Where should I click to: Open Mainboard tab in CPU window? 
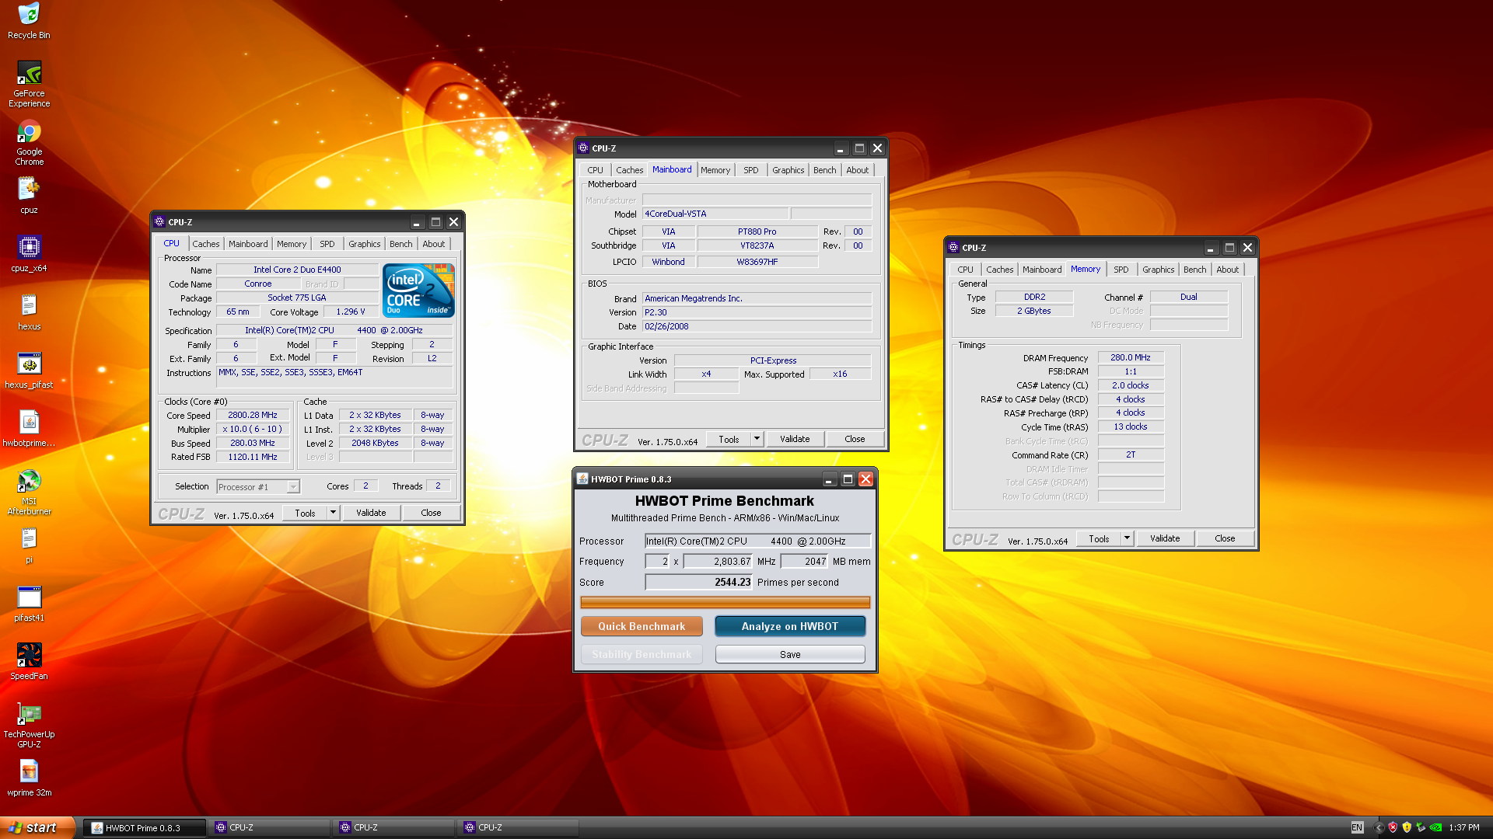tap(248, 244)
